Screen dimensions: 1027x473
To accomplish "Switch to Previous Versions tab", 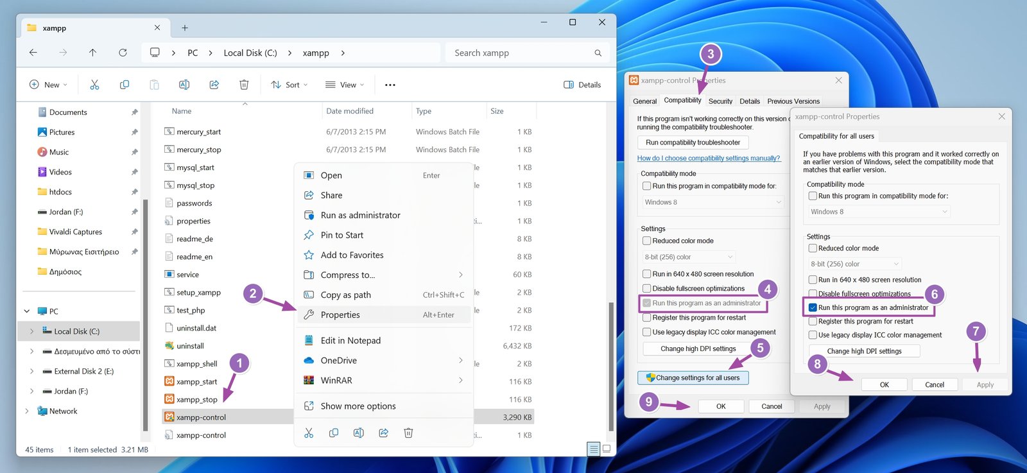I will pyautogui.click(x=793, y=101).
